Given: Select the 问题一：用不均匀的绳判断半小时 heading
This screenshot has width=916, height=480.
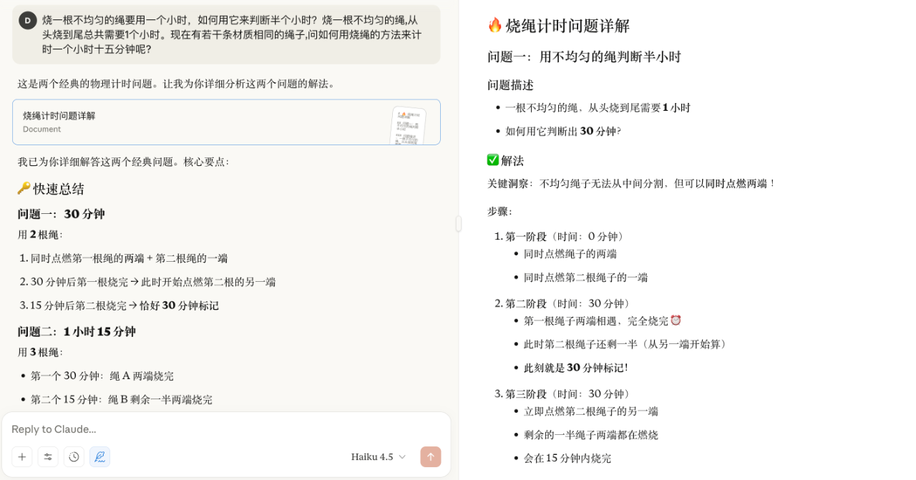Looking at the screenshot, I should click(584, 57).
